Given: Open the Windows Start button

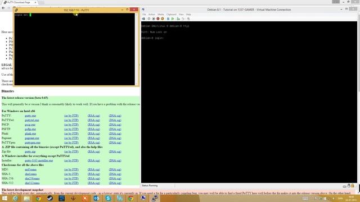Looking at the screenshot, I should click(x=4, y=198).
